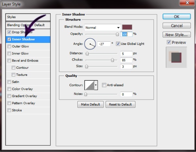Enable the Outer Glow checkbox

click(x=9, y=47)
